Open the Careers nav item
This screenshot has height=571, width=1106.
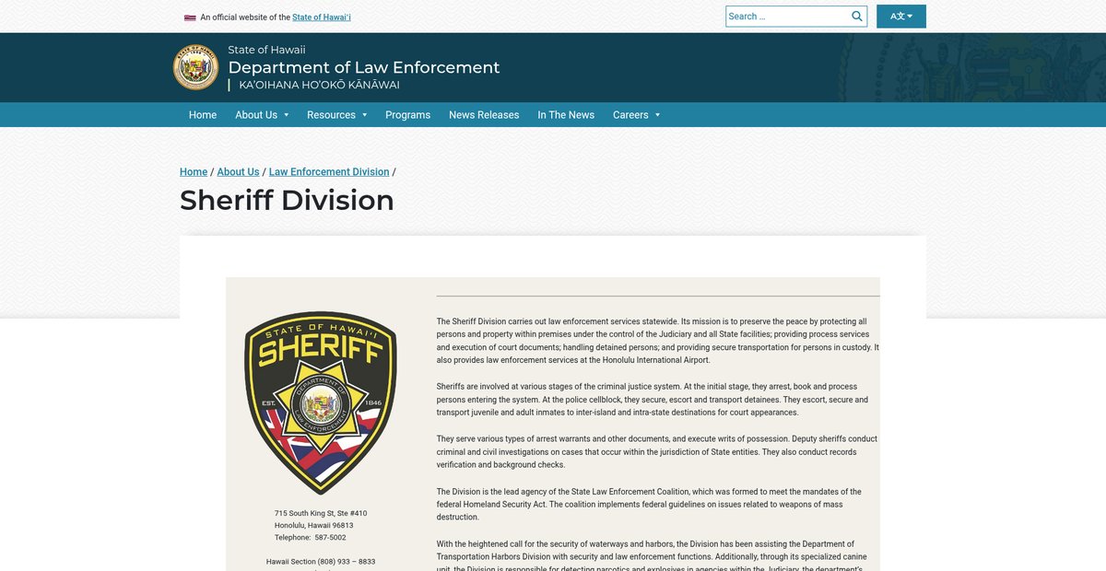click(630, 115)
